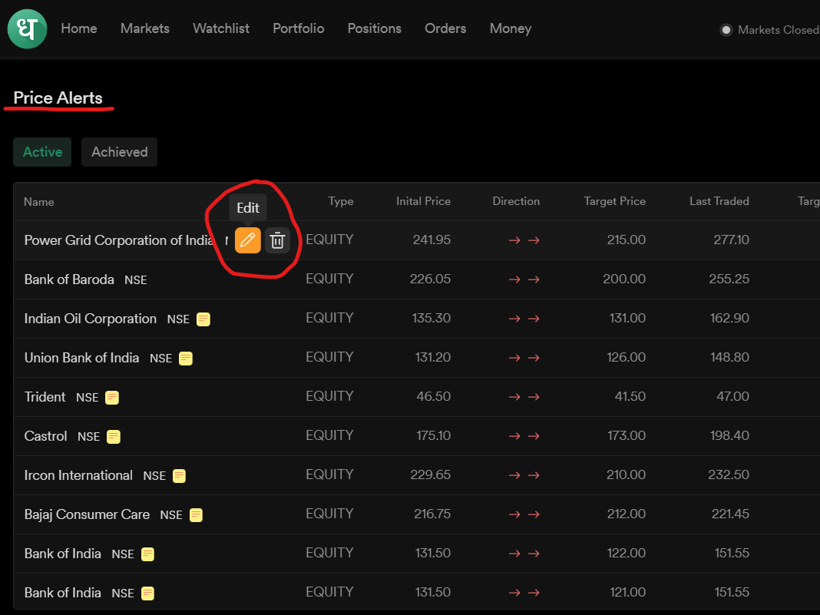820x615 pixels.
Task: Click the target price 210.00
Action: [626, 474]
